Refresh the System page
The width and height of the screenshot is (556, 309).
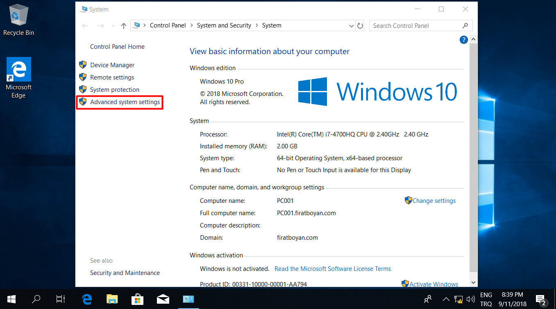(360, 26)
